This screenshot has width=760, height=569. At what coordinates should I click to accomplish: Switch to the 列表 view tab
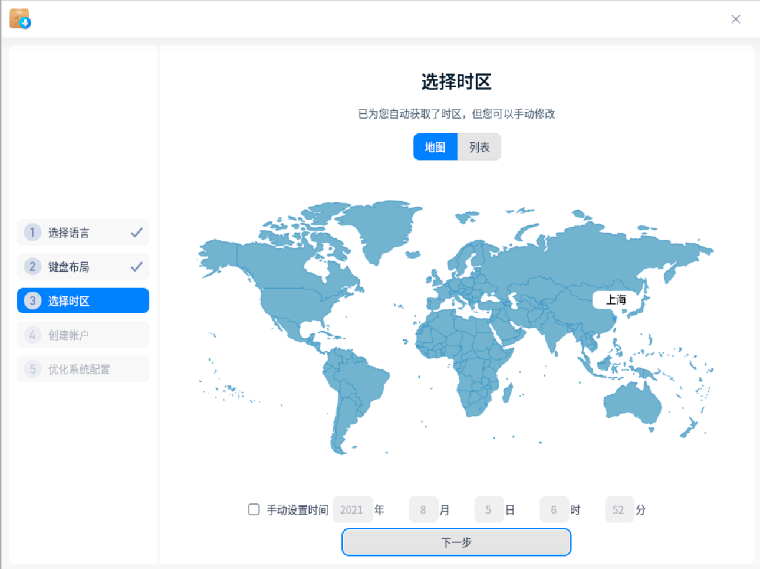click(x=479, y=147)
